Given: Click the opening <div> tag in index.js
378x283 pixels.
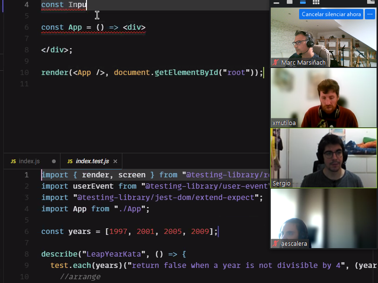Looking at the screenshot, I should pos(134,27).
